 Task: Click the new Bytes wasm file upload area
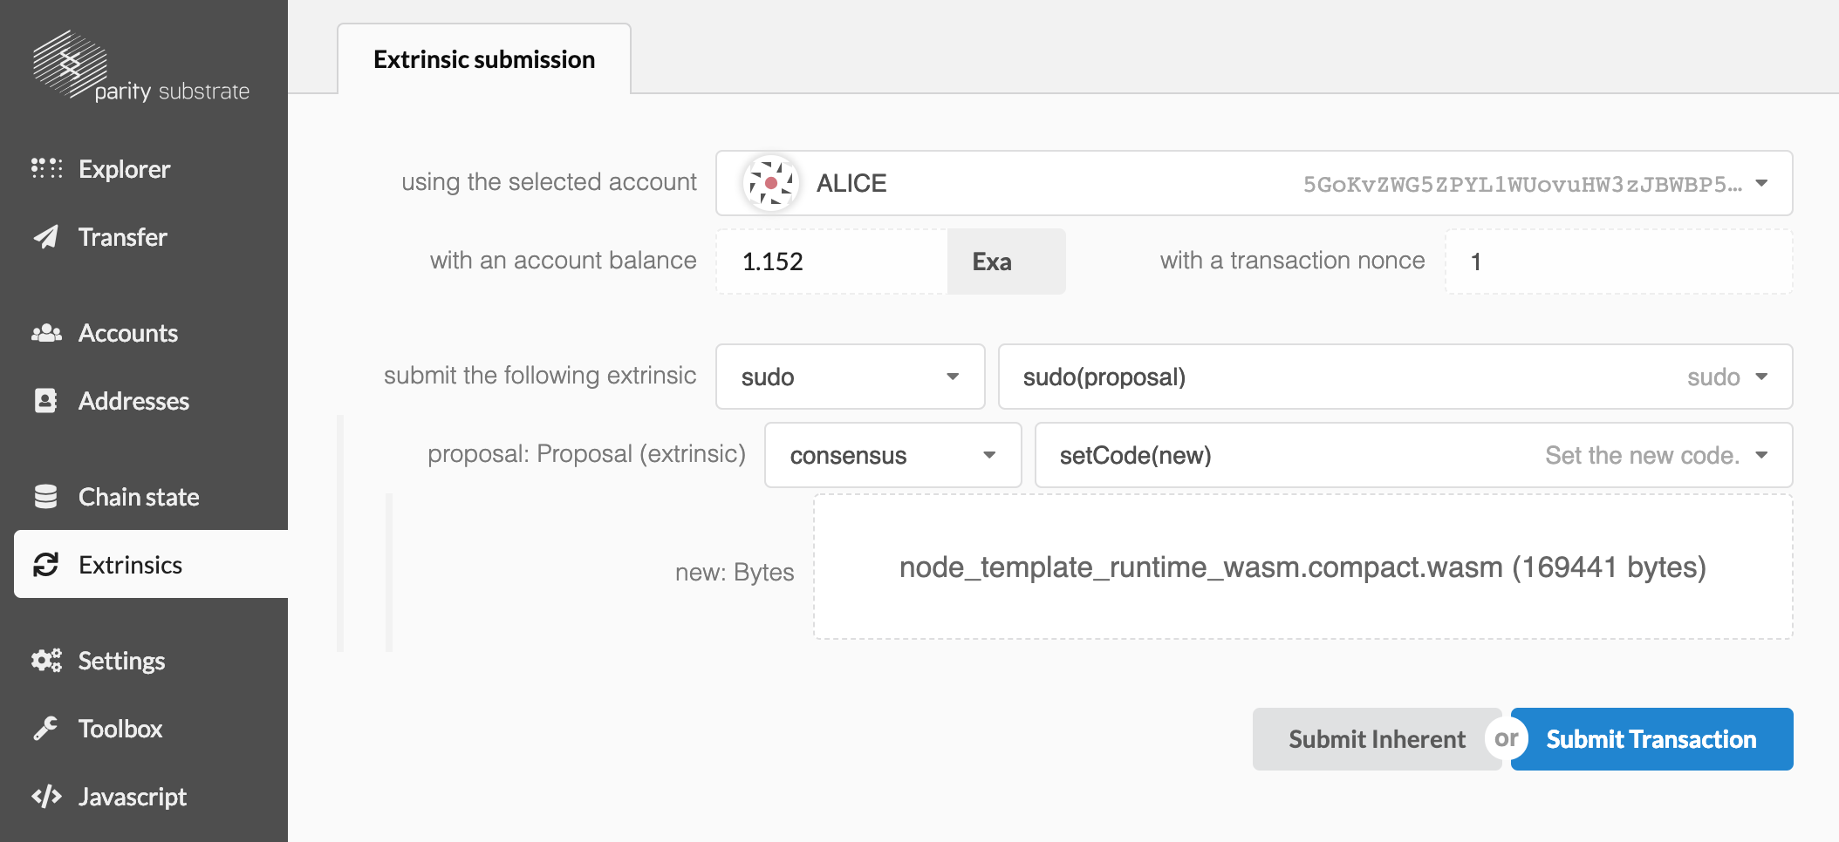tap(1302, 567)
